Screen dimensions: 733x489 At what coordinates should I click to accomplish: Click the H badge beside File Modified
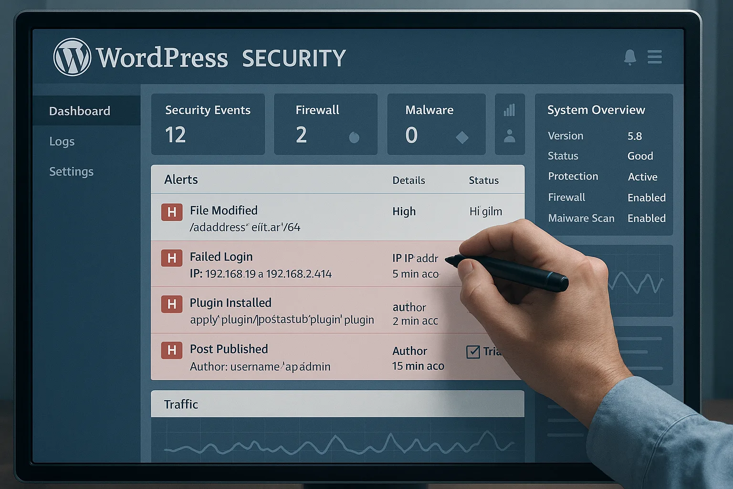172,212
